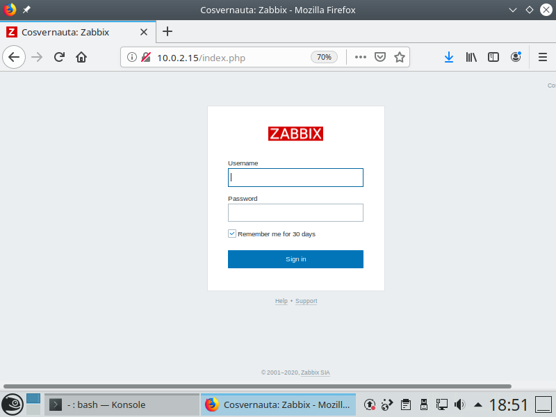Open the clipboard tray icon
556x417 pixels.
click(406, 404)
